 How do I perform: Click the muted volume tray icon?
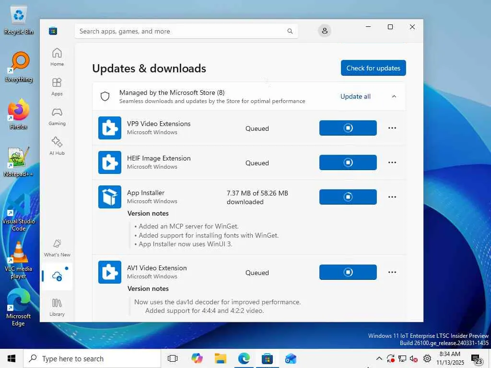point(414,358)
